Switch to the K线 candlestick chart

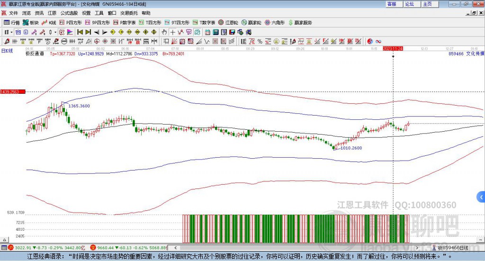[49, 22]
